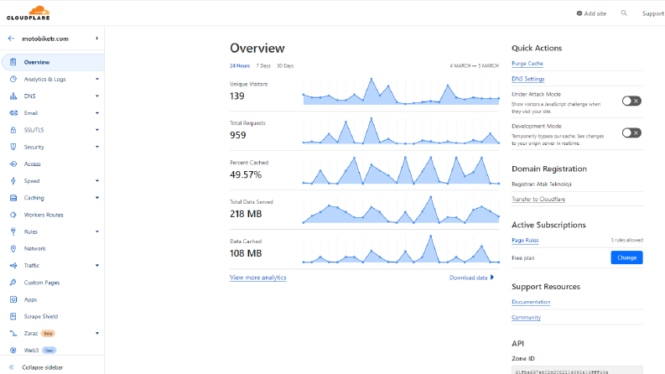This screenshot has width=665, height=374.
Task: Click the Workers Routes diamond icon
Action: pyautogui.click(x=13, y=215)
